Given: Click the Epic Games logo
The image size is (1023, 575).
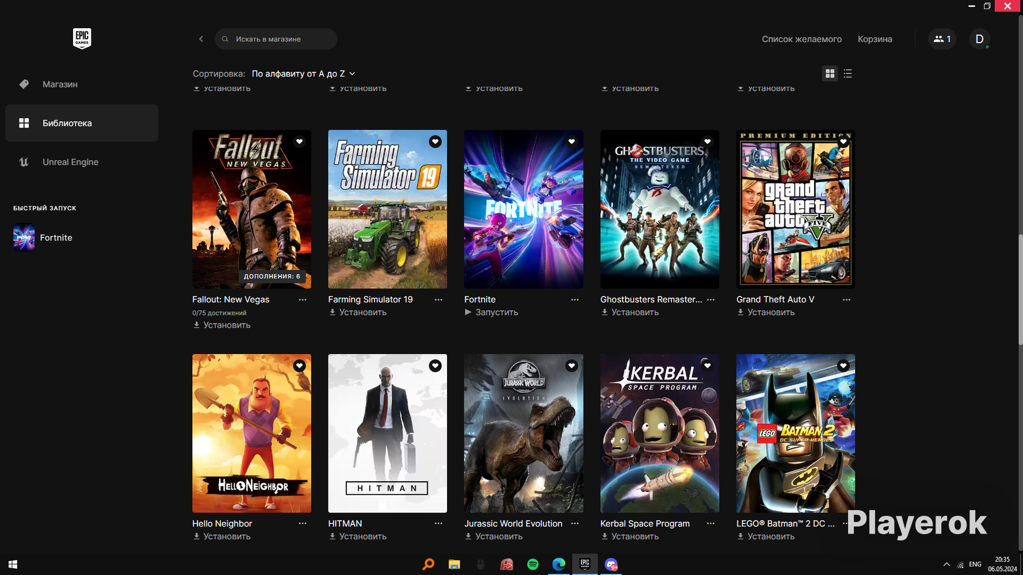Looking at the screenshot, I should coord(82,39).
